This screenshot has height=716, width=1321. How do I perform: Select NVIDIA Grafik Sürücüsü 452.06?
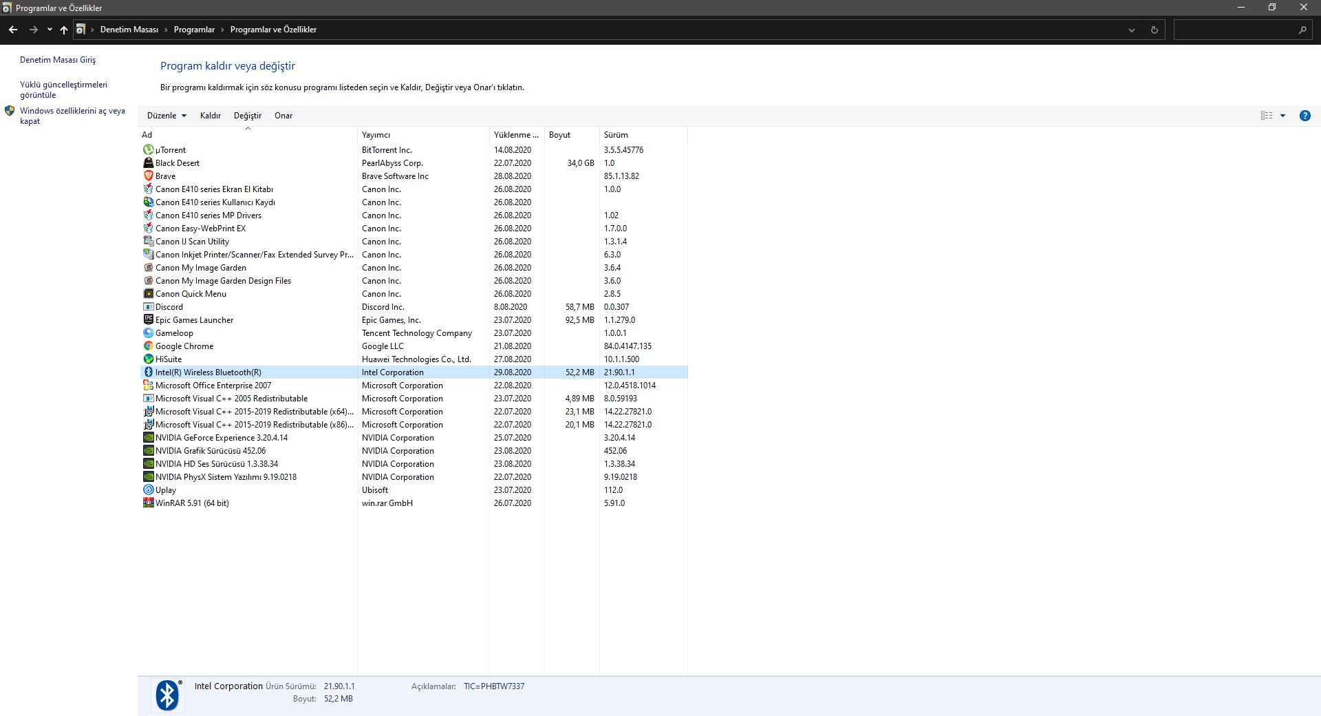point(414,450)
